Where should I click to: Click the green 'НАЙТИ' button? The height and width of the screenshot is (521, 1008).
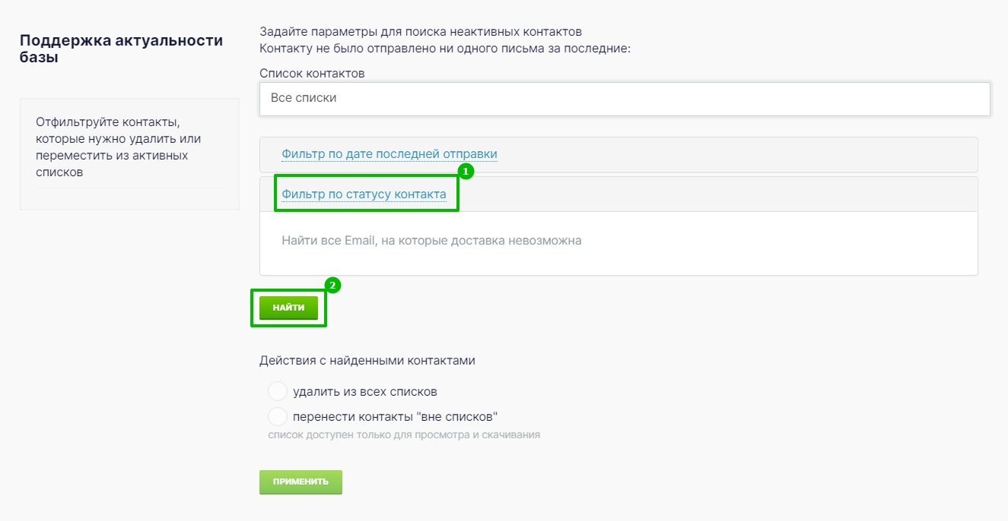click(x=288, y=308)
